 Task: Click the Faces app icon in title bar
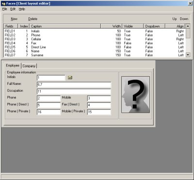(x=4, y=3)
